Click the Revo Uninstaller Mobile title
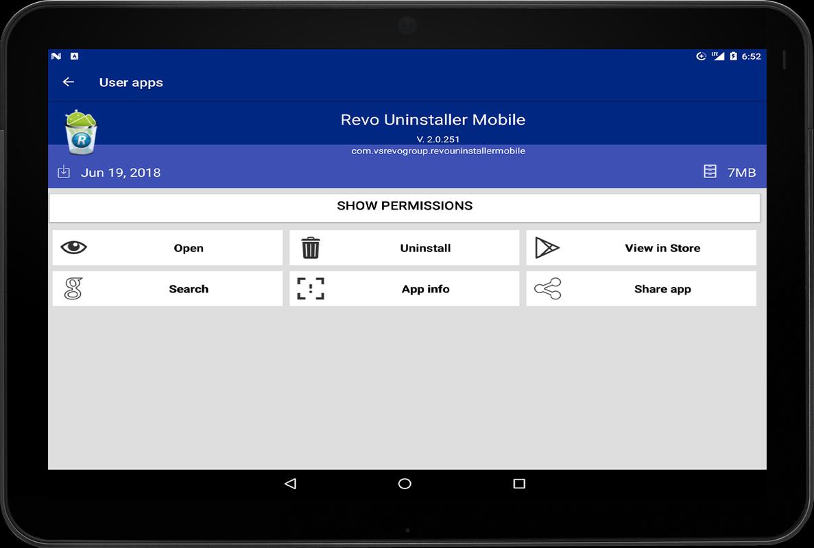 coord(433,120)
